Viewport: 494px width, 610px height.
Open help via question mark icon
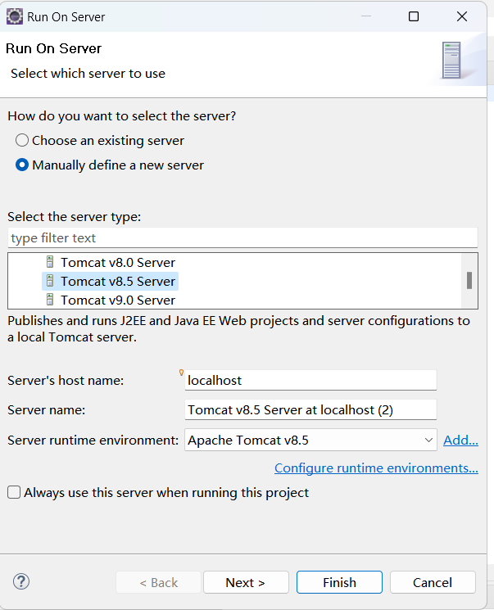[x=21, y=581]
